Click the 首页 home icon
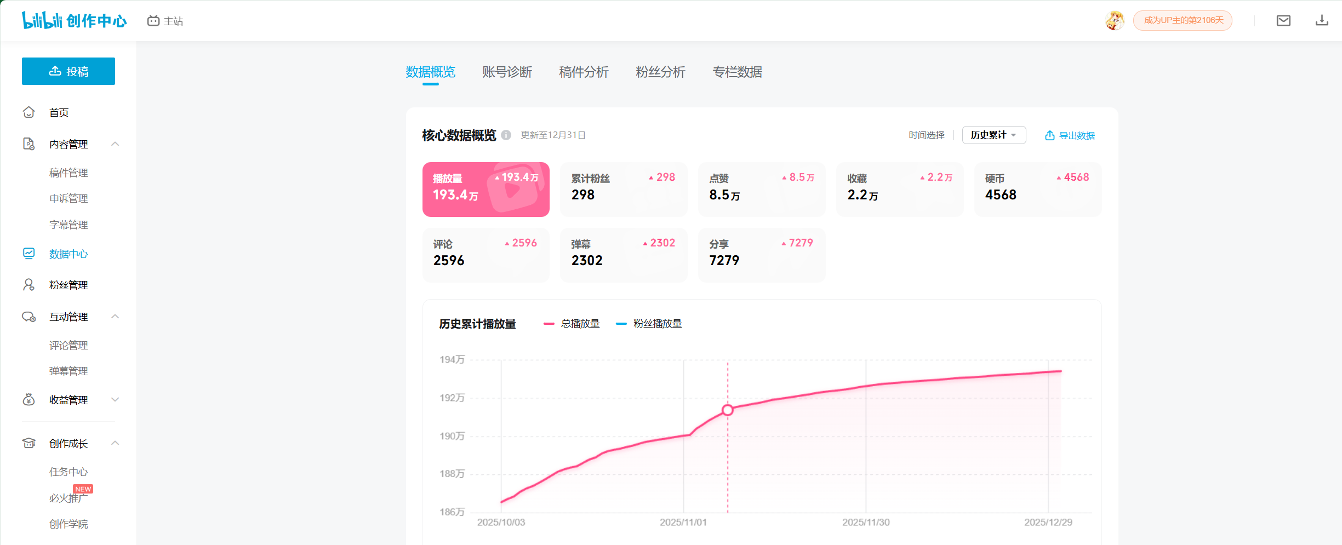This screenshot has width=1342, height=545. pos(28,112)
